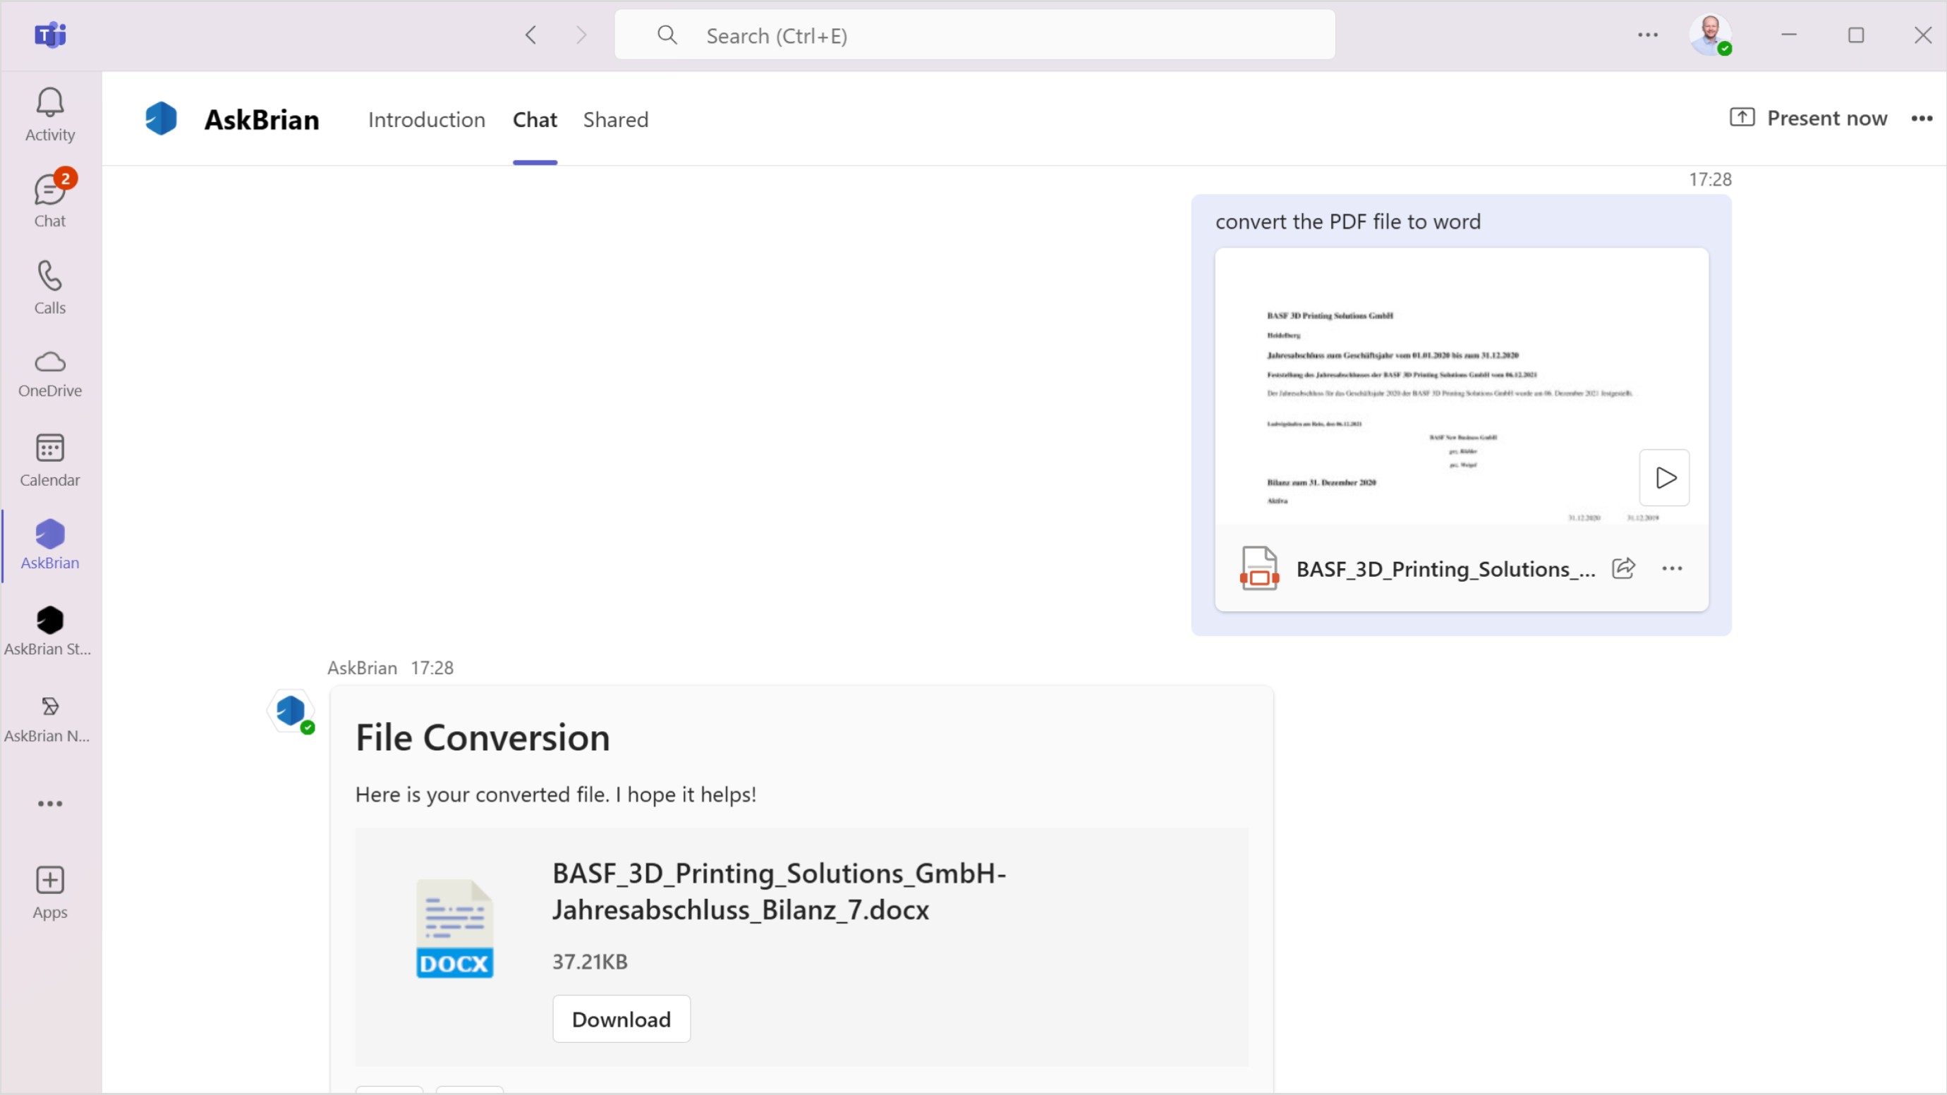
Task: Open the chat header more options menu
Action: tap(1922, 118)
